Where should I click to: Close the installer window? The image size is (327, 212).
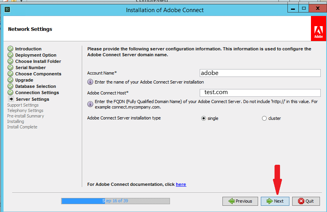[318, 9]
